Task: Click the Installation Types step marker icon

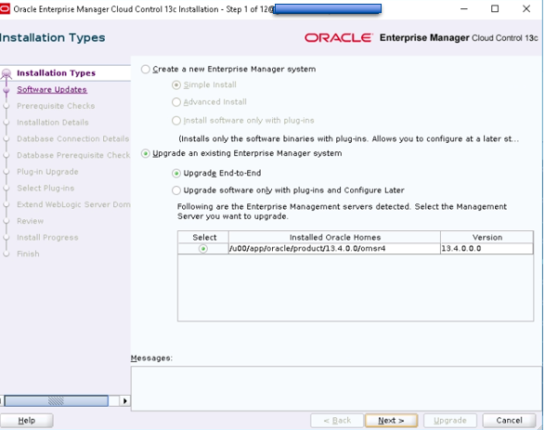Action: (x=6, y=73)
